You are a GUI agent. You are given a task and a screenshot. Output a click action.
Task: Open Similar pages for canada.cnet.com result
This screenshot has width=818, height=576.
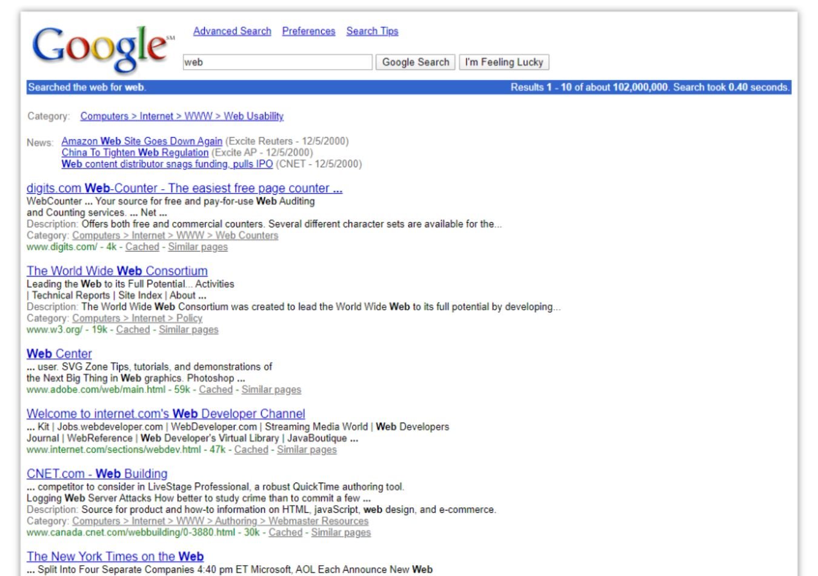tap(341, 532)
